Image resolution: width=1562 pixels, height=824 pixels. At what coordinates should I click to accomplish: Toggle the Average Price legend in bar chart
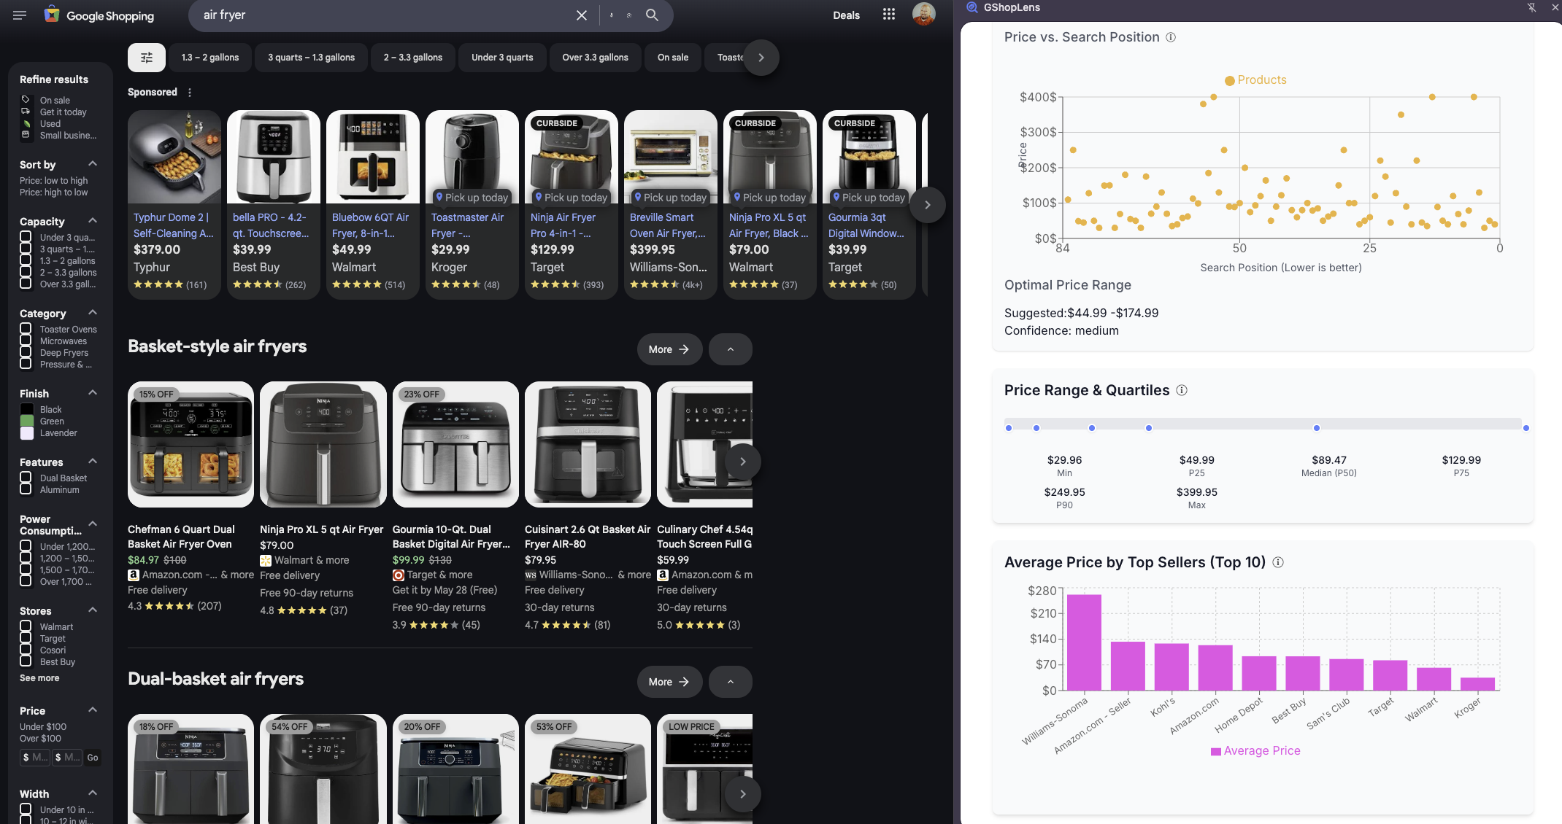tap(1255, 751)
